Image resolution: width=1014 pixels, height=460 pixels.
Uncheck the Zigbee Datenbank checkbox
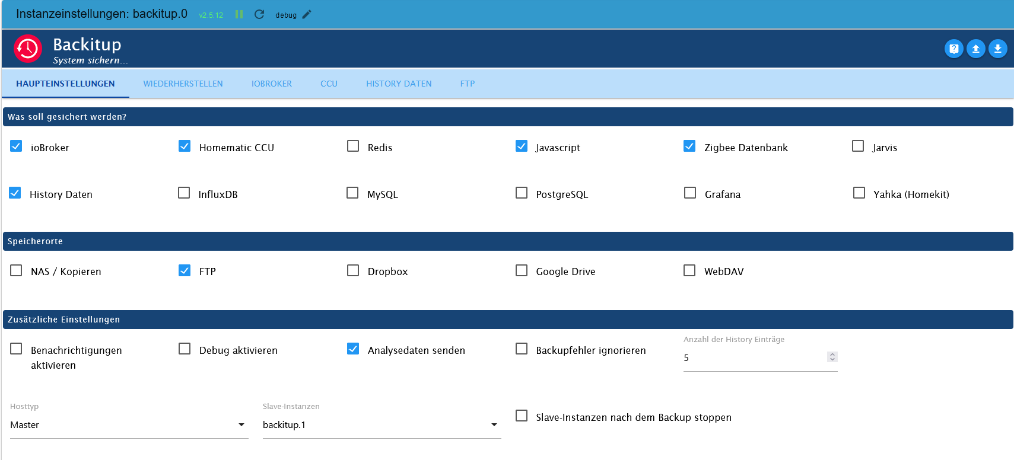coord(689,146)
